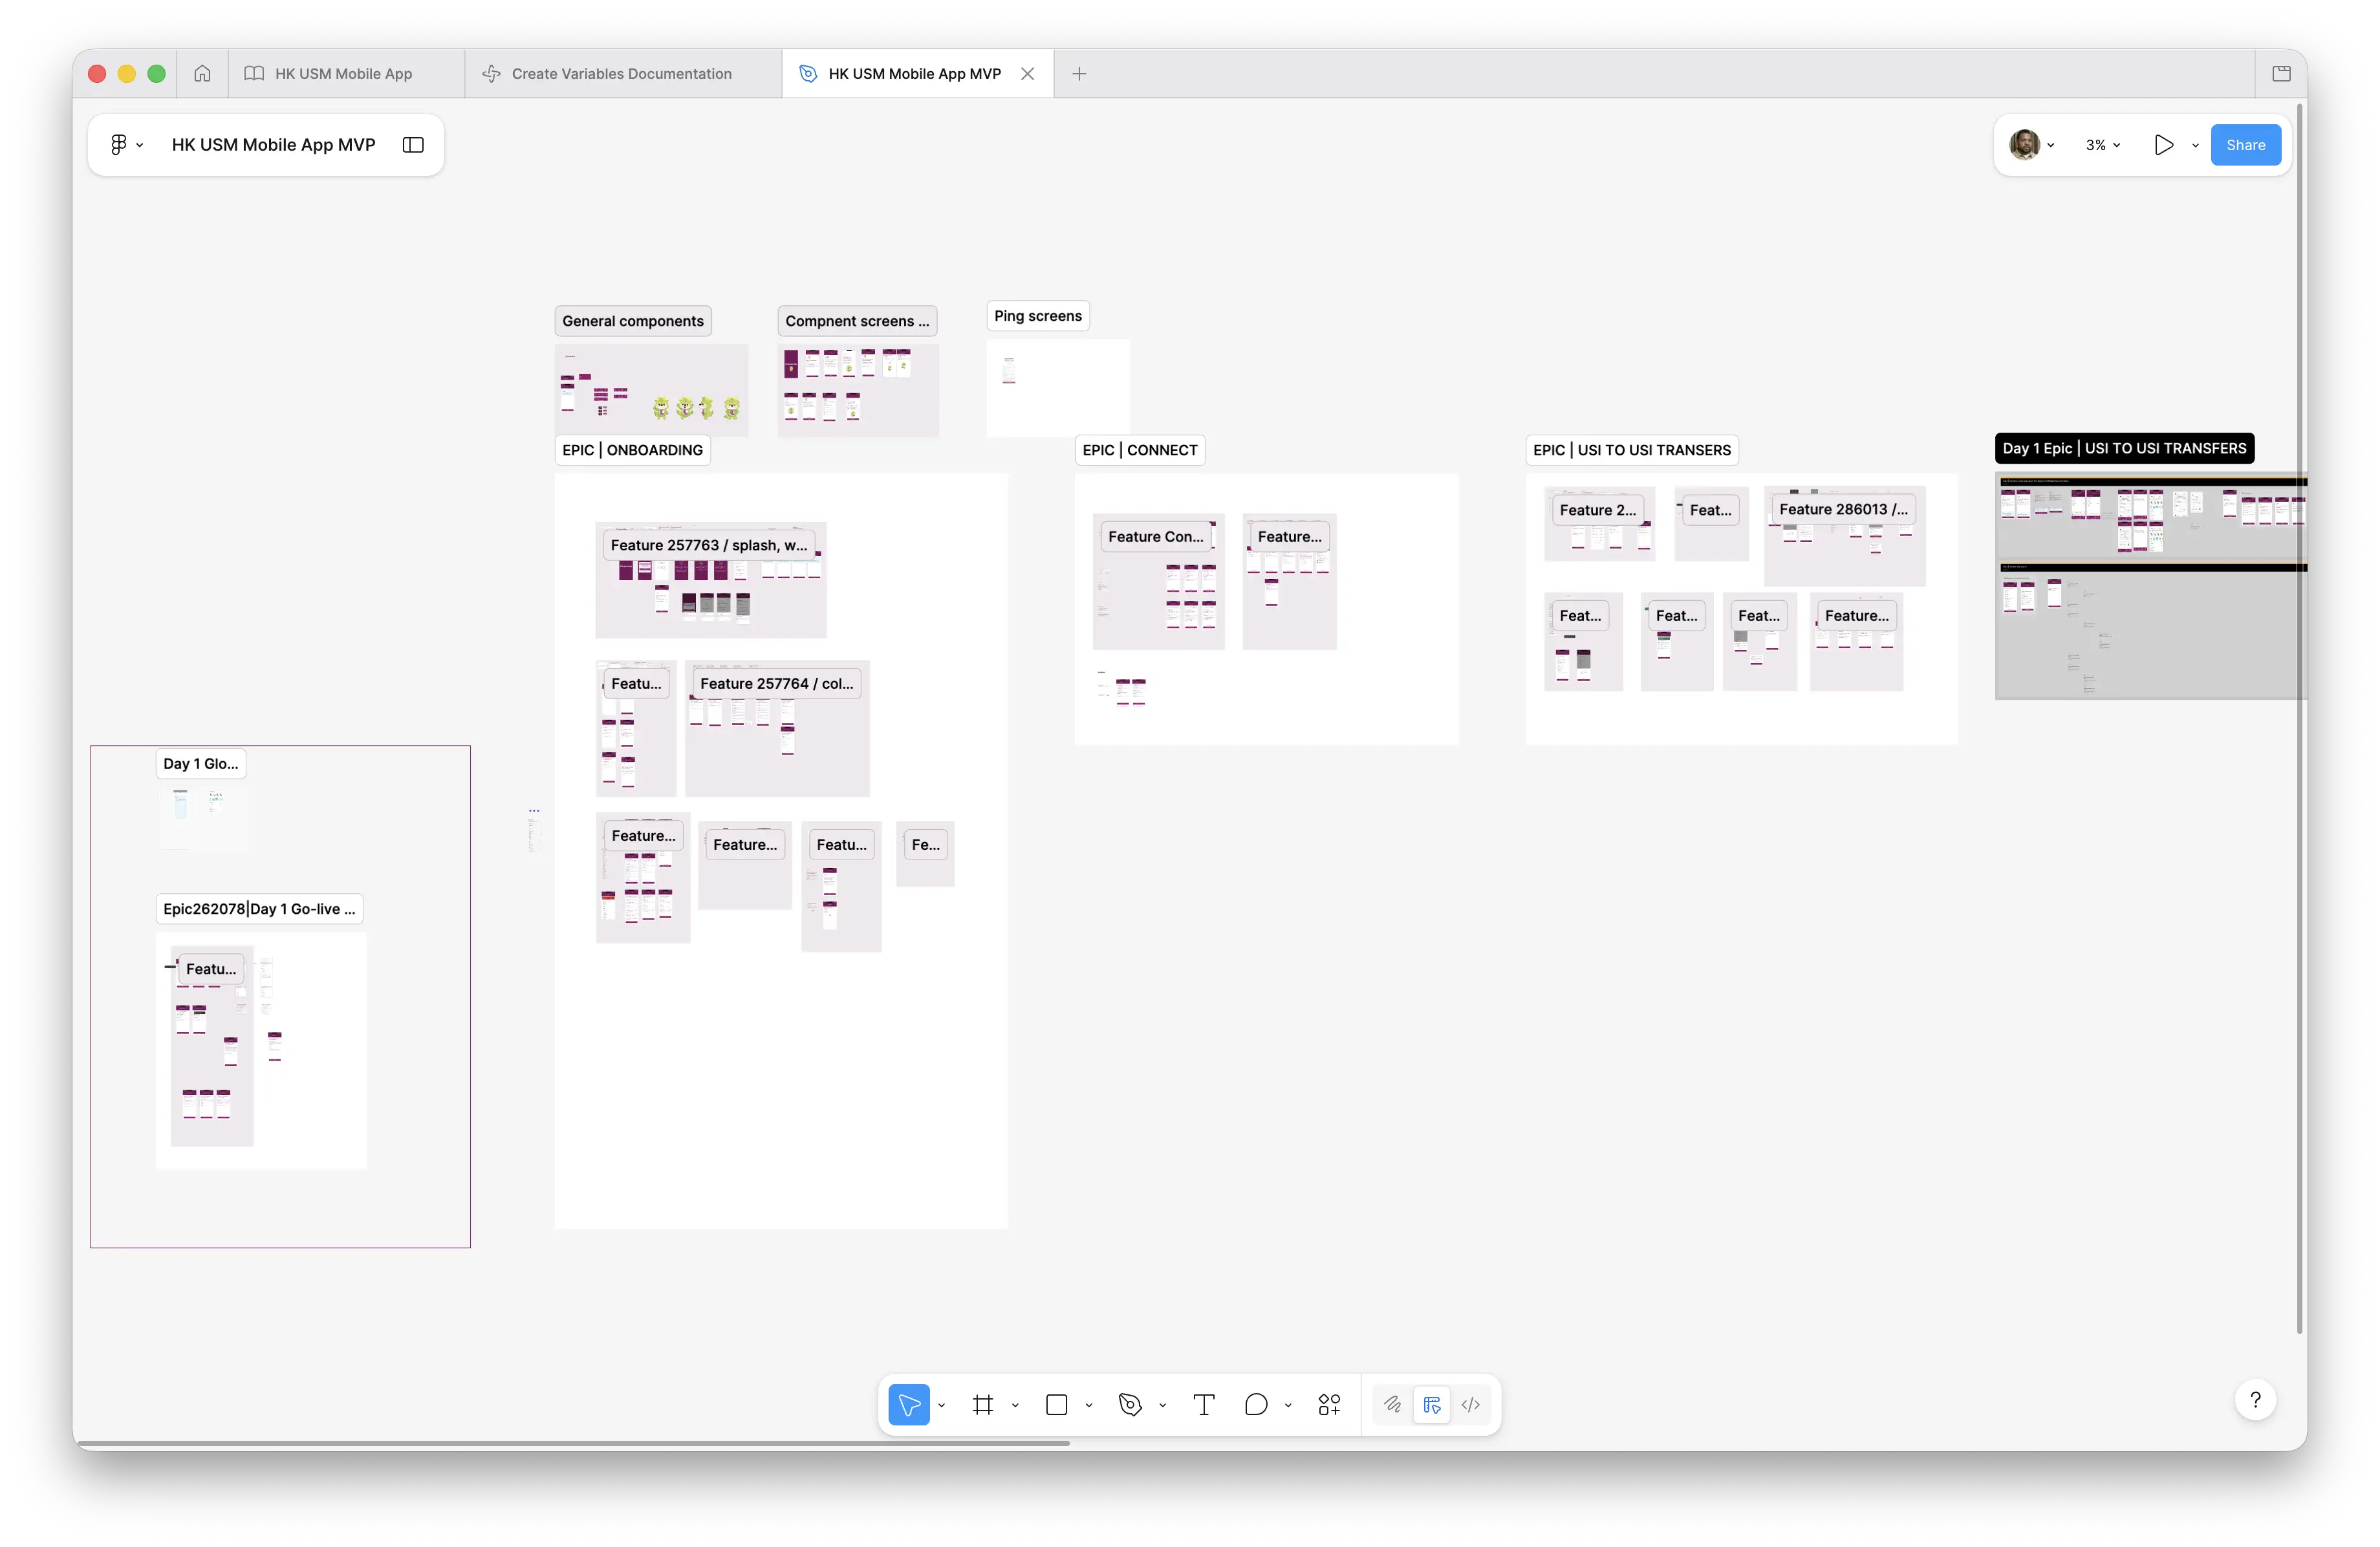Select the Rectangle shape tool
The height and width of the screenshot is (1547, 2380).
[1056, 1405]
